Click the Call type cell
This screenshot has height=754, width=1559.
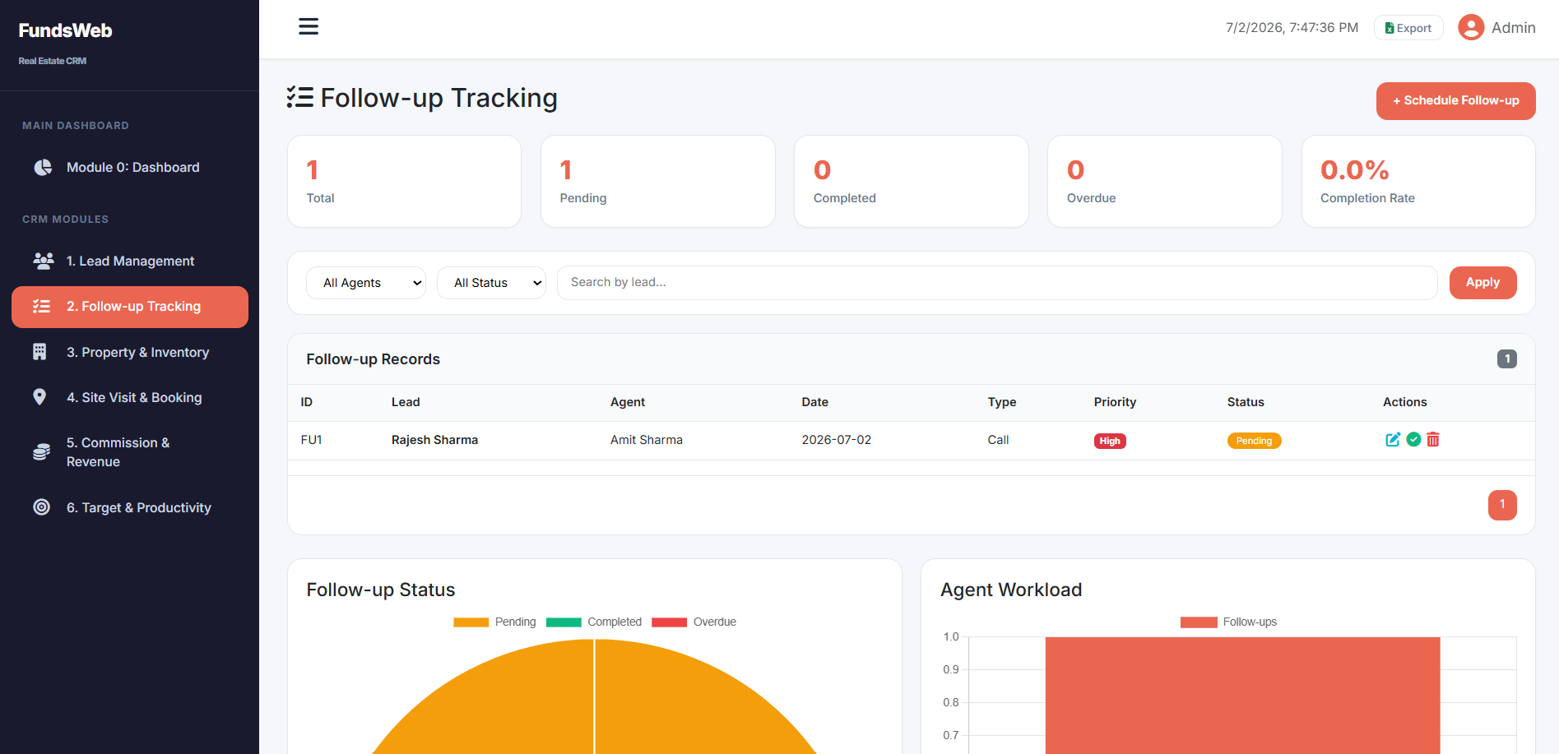(998, 440)
